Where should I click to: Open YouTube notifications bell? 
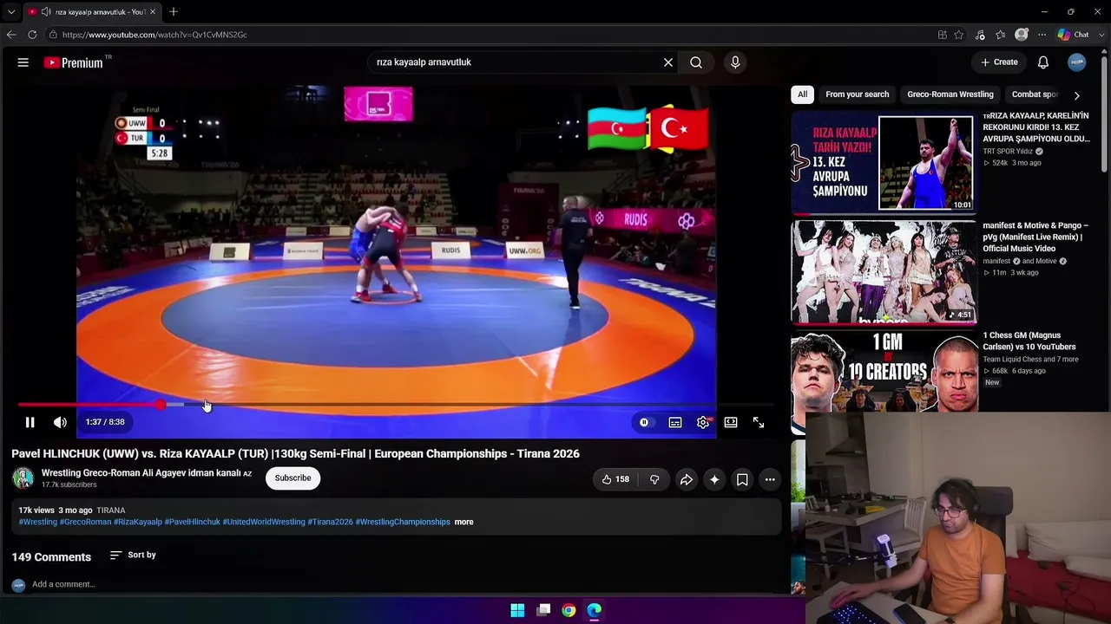pyautogui.click(x=1043, y=62)
